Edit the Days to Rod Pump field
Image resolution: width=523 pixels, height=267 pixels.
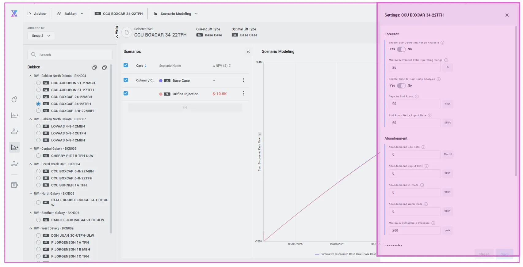coord(414,104)
